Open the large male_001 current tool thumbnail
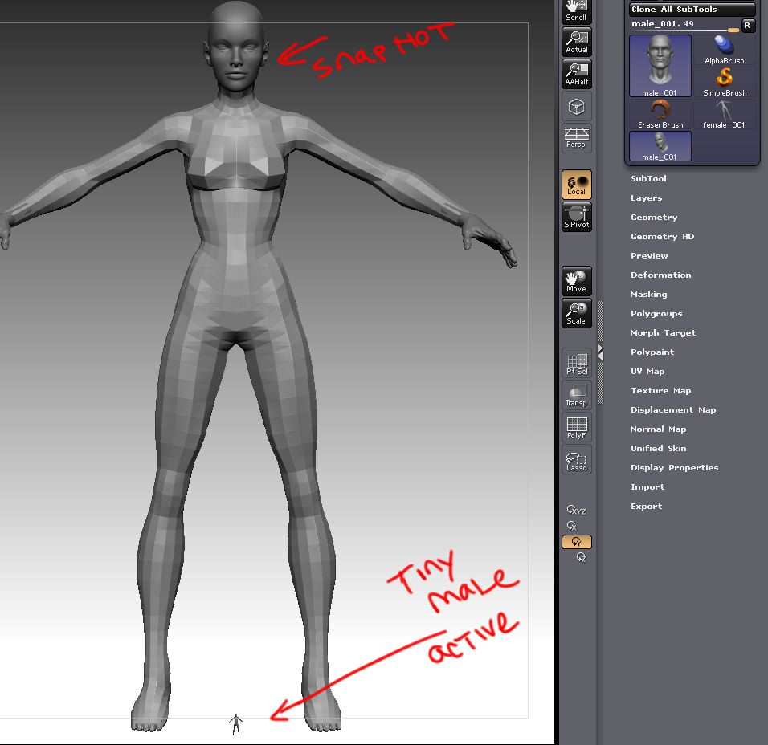Image resolution: width=768 pixels, height=745 pixels. 660,66
